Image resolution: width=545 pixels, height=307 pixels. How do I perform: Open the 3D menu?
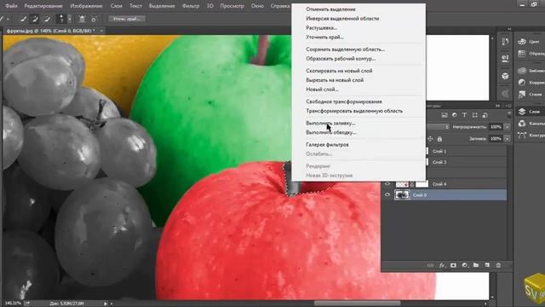pyautogui.click(x=210, y=6)
